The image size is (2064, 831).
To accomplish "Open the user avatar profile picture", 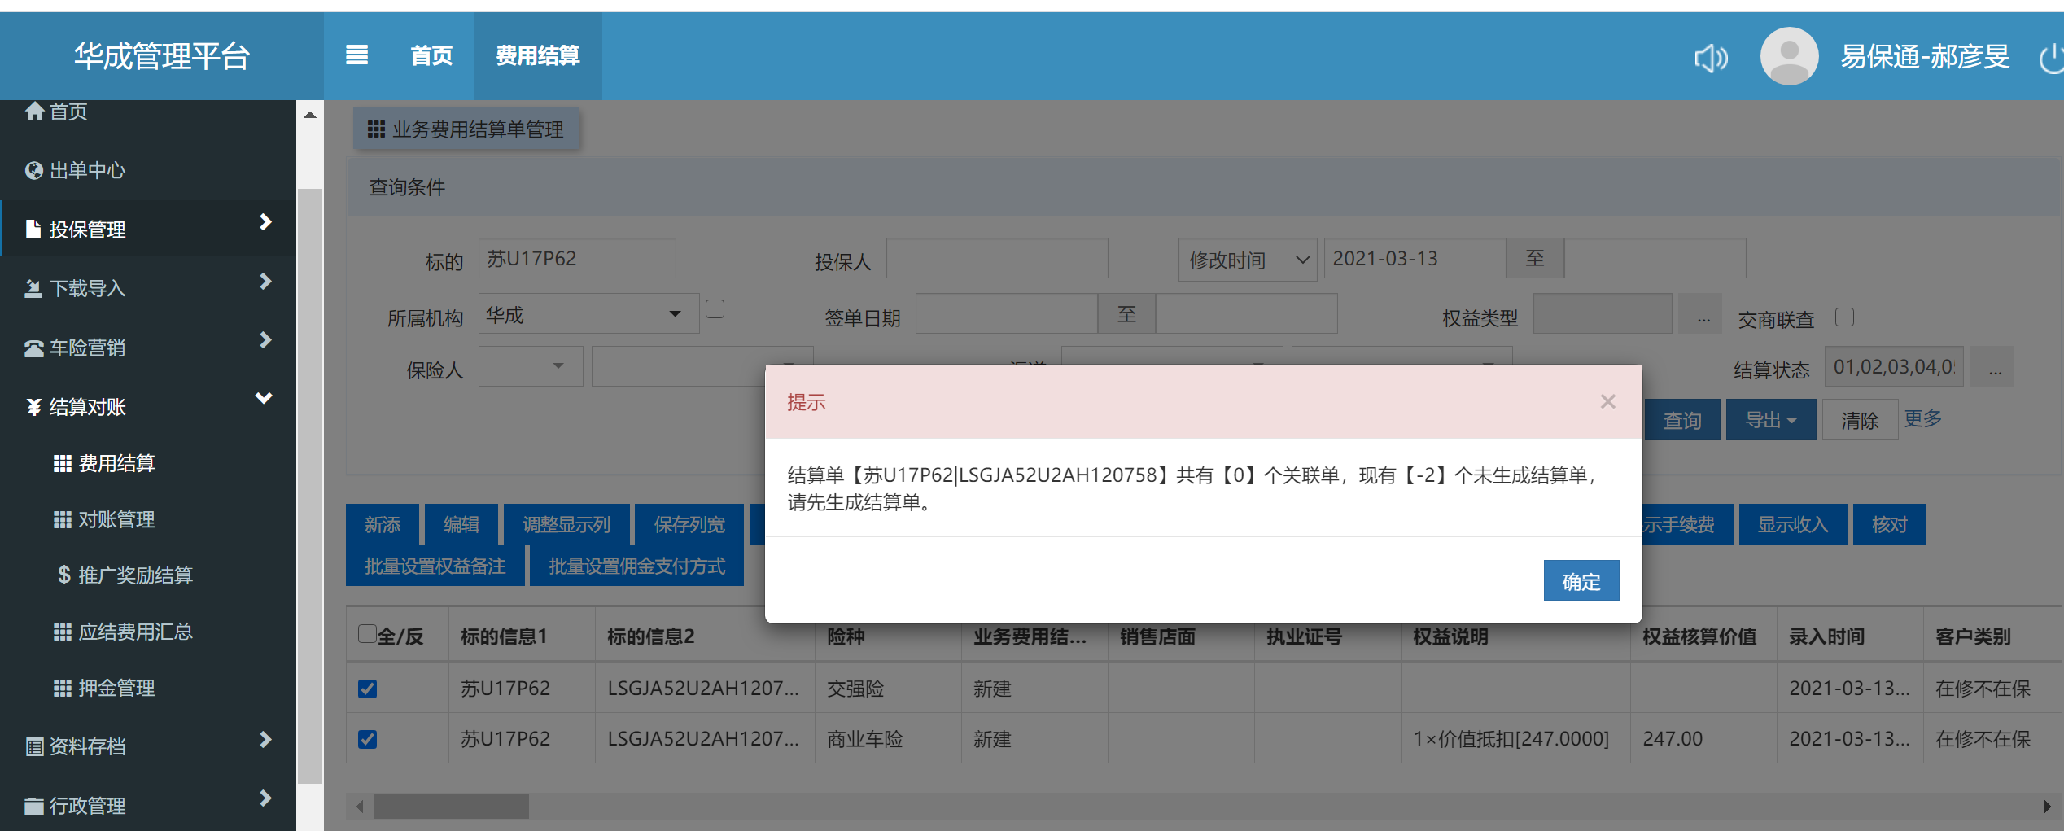I will (1789, 56).
